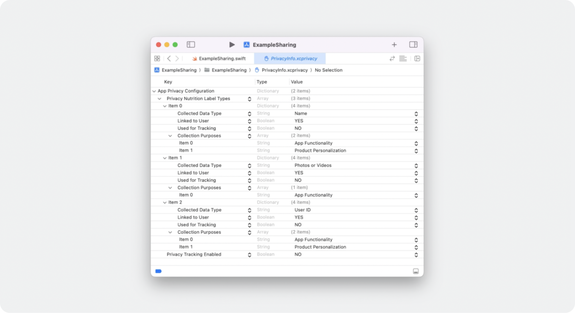This screenshot has width=575, height=313.
Task: Select the User ID value
Action: 303,210
